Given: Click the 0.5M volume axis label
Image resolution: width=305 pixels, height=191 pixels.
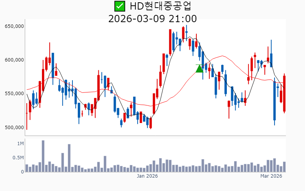Looking at the screenshot, I should tap(19, 158).
